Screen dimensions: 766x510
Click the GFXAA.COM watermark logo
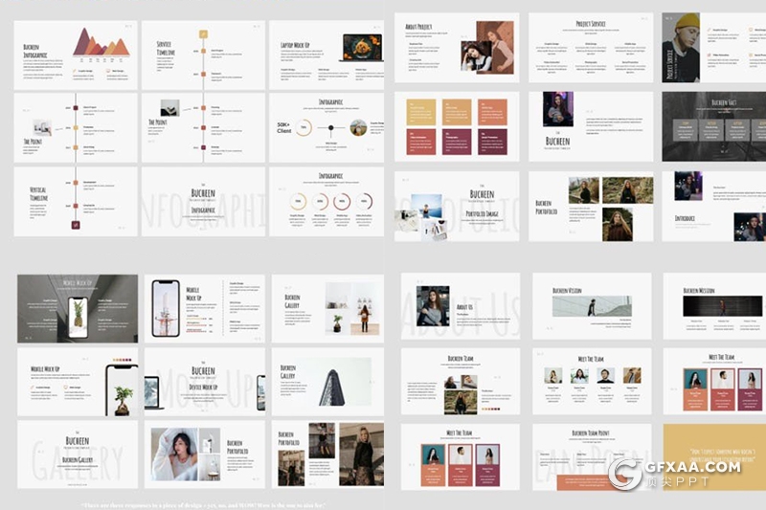(x=678, y=473)
